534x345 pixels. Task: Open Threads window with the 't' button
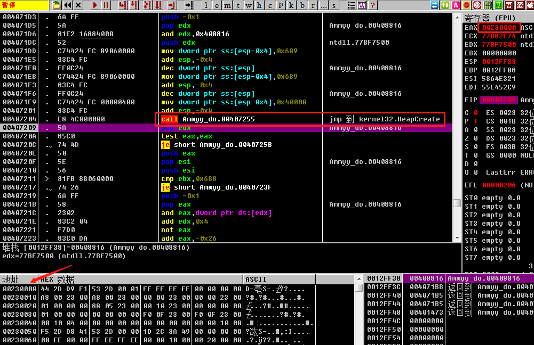pyautogui.click(x=238, y=5)
